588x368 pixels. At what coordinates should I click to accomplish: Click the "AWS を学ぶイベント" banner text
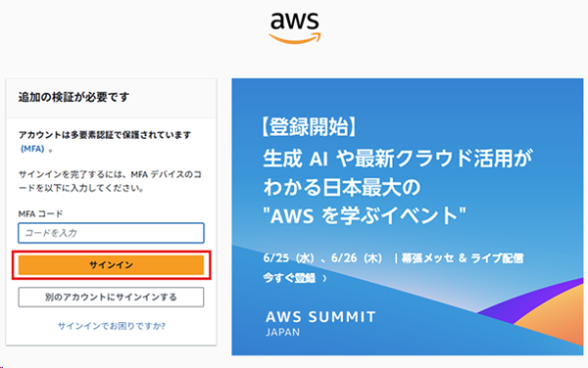(365, 216)
